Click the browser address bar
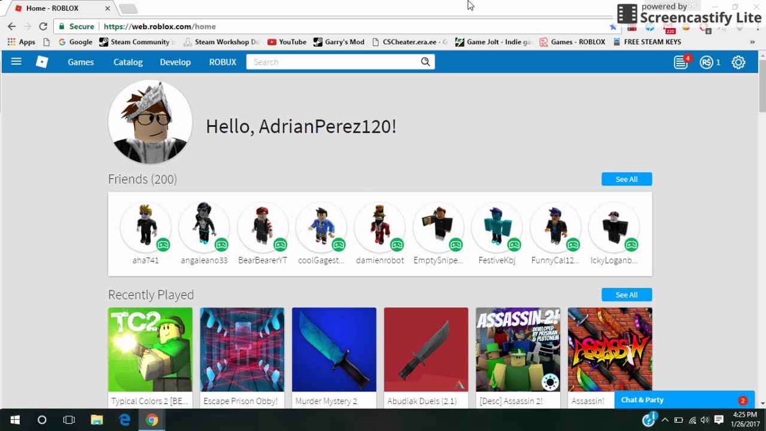The width and height of the screenshot is (766, 431). 335,26
